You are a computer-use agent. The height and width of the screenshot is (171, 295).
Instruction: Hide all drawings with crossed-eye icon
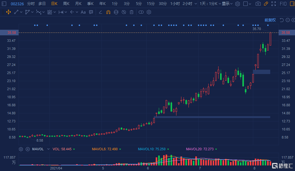124,12
